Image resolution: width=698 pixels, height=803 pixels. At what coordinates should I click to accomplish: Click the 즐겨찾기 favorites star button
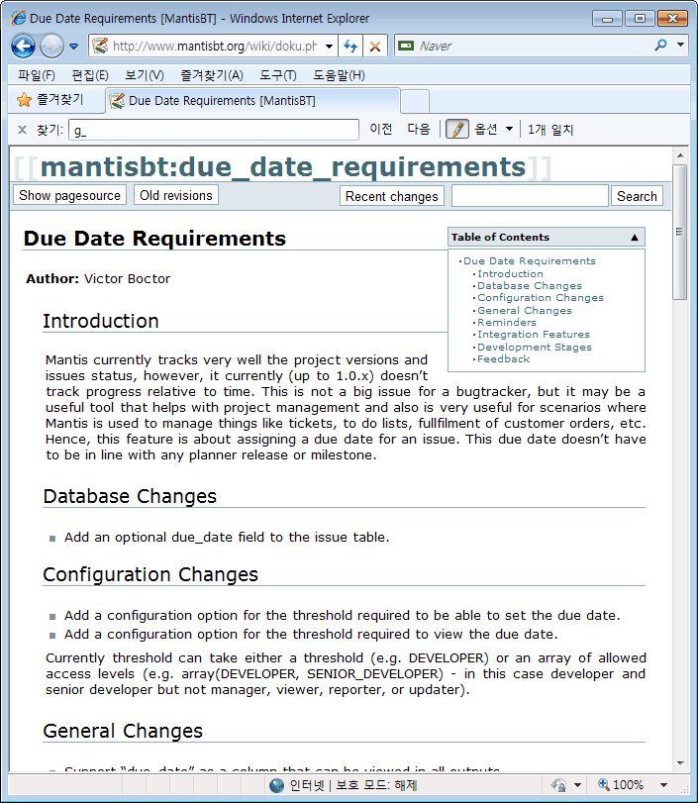click(x=50, y=99)
